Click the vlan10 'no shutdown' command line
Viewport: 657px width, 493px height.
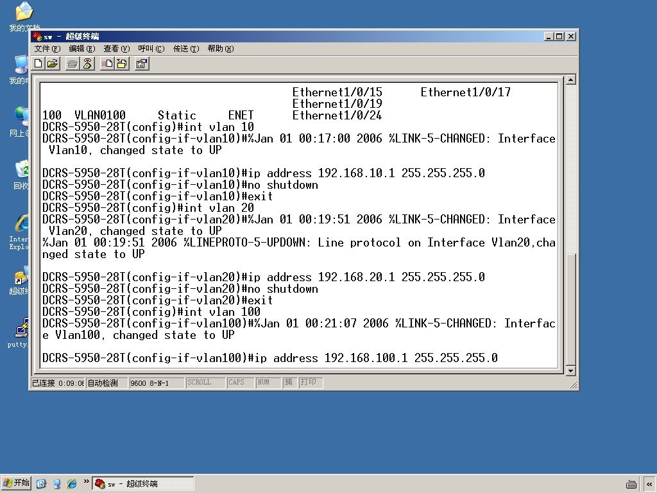point(180,185)
